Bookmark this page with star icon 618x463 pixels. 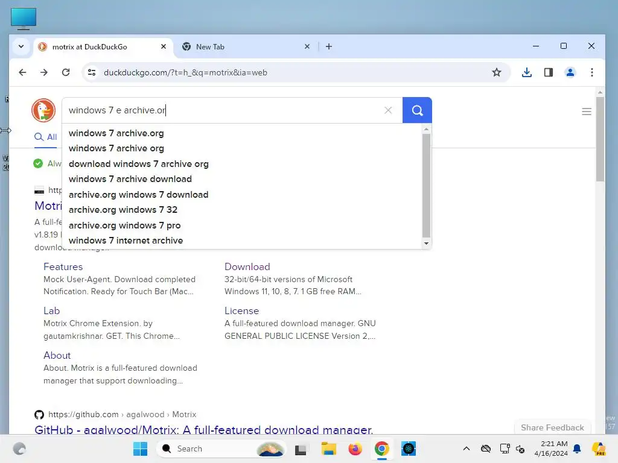click(x=496, y=72)
